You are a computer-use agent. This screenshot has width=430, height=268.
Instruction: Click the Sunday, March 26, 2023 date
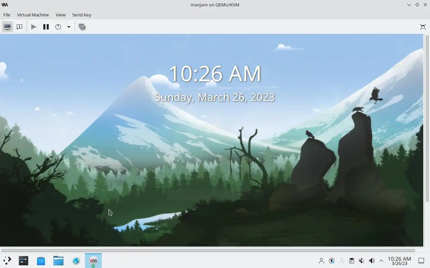[x=215, y=97]
